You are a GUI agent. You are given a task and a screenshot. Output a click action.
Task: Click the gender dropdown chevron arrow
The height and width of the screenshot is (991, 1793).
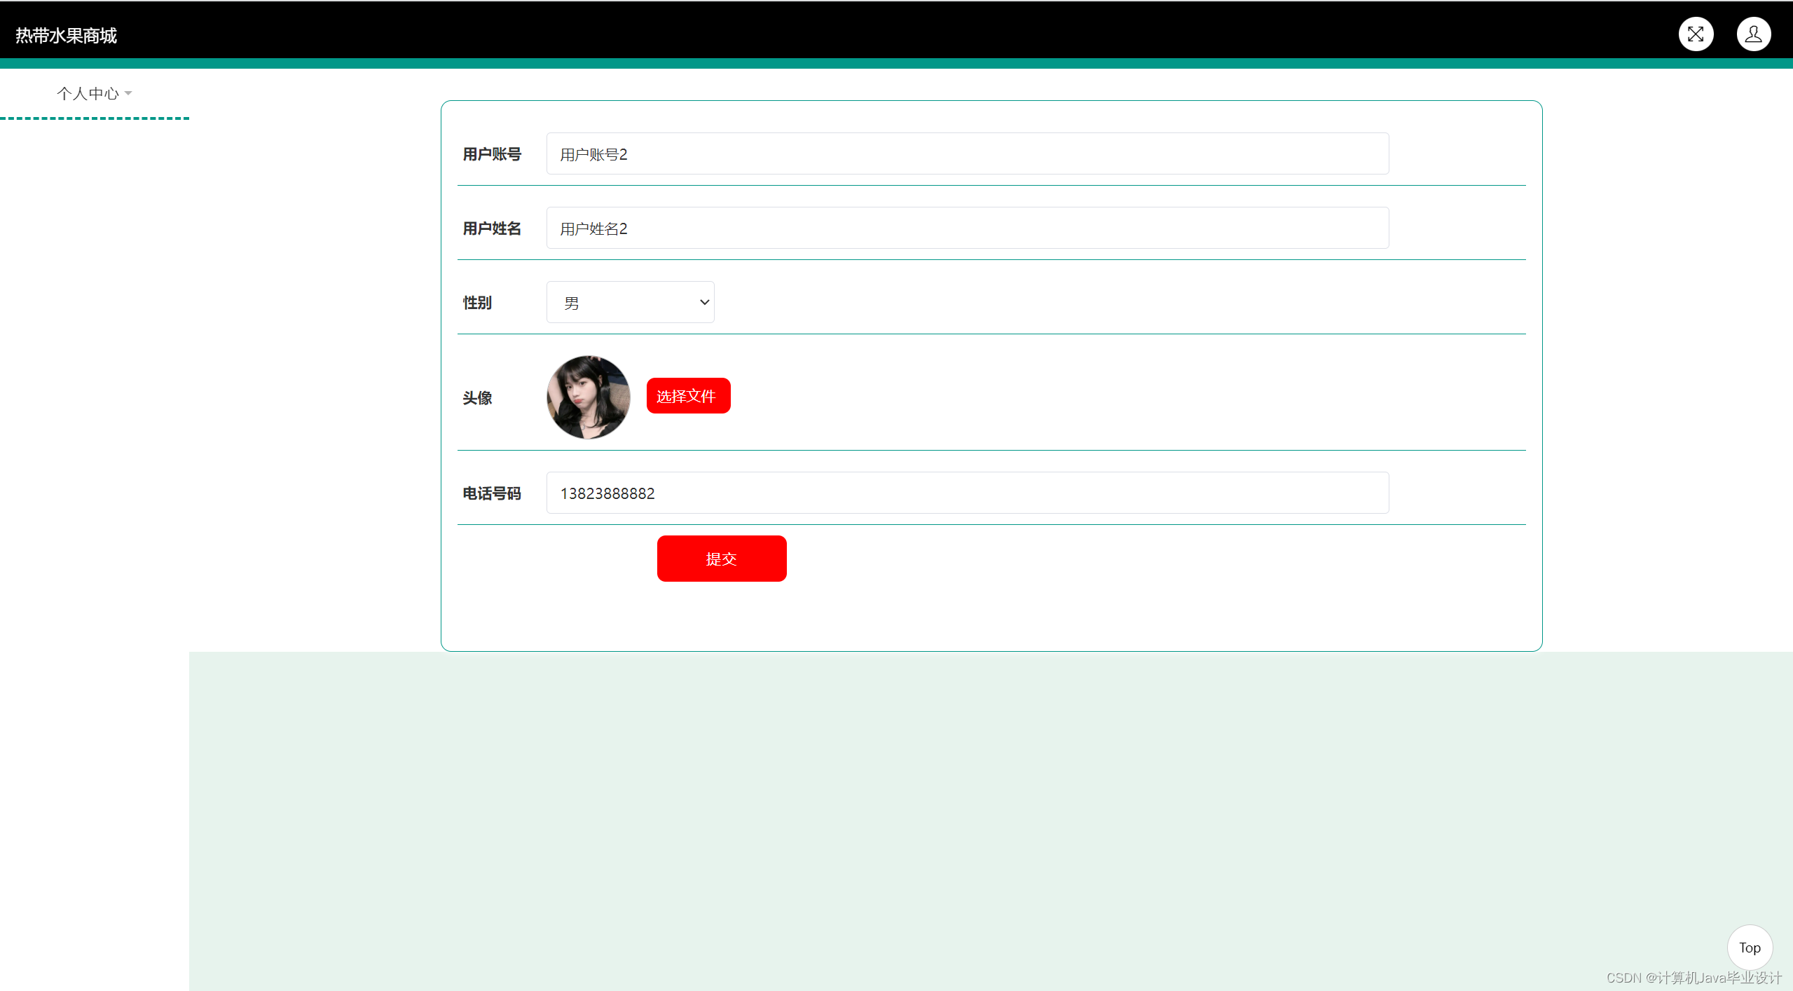point(704,302)
